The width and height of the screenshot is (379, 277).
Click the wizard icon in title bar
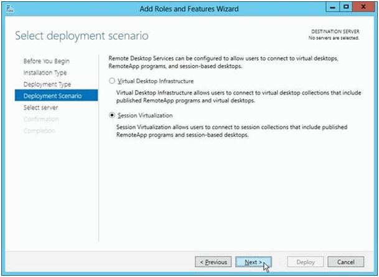[10, 9]
